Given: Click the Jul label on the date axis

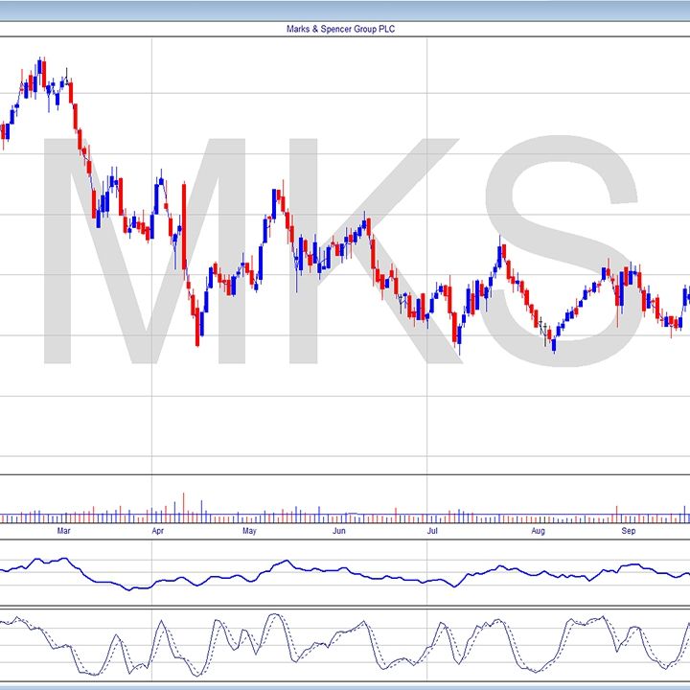Looking at the screenshot, I should pyautogui.click(x=432, y=530).
